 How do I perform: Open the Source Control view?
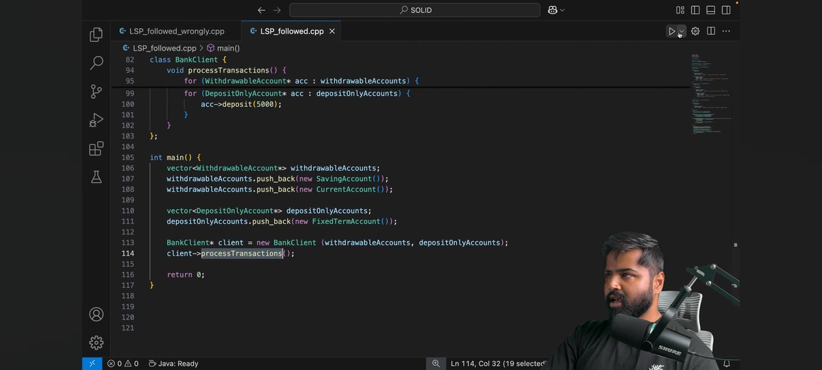(x=97, y=92)
